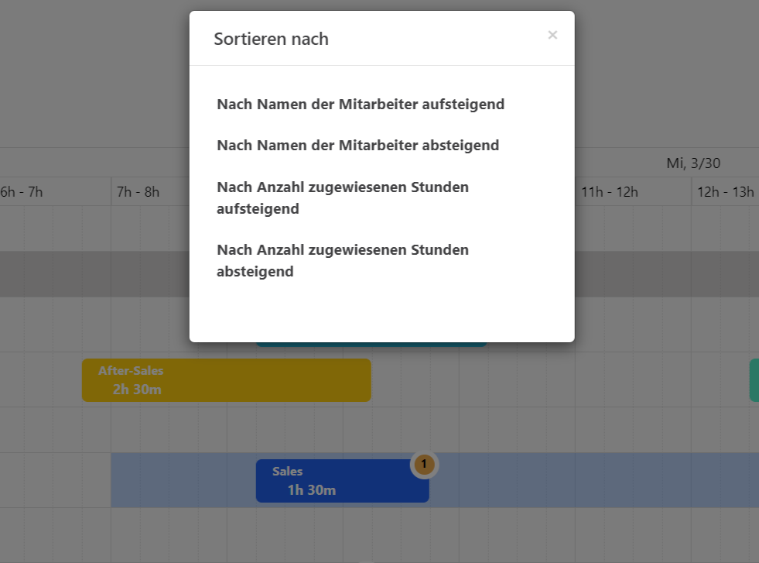The width and height of the screenshot is (759, 563).
Task: Pick sorting by assigned hours descending
Action: 342,261
